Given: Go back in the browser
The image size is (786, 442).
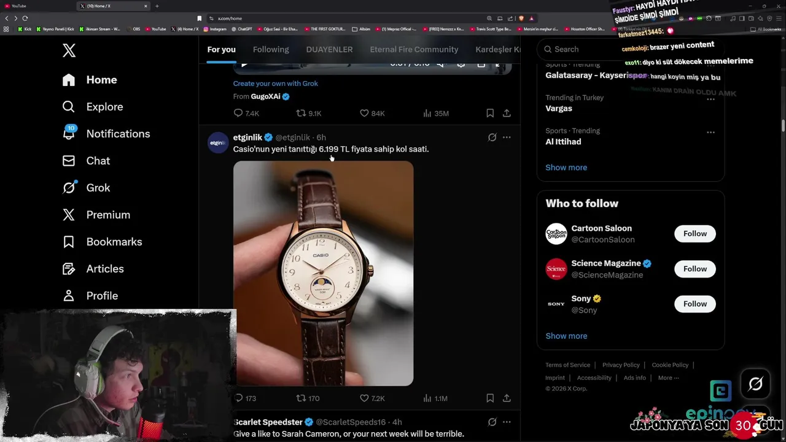Looking at the screenshot, I should 7,18.
